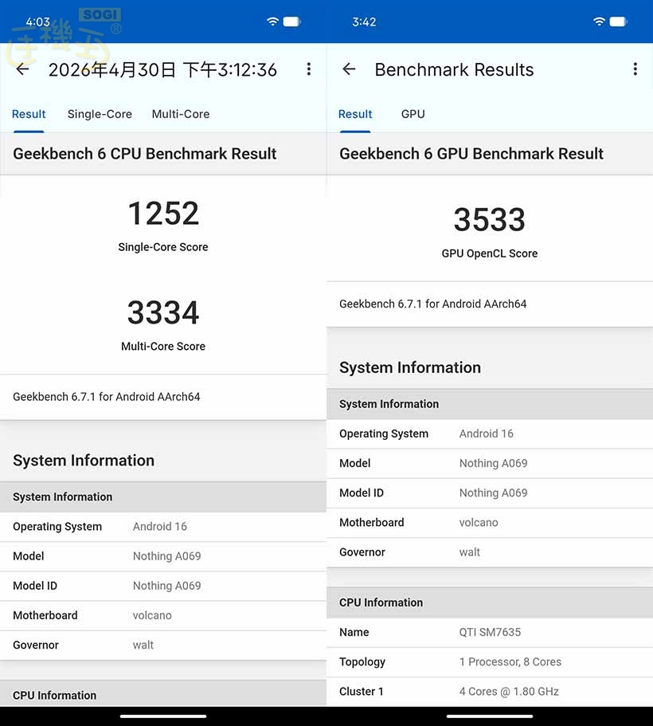Tap the 3:42 clock in the status bar
The height and width of the screenshot is (726, 653).
click(x=364, y=22)
